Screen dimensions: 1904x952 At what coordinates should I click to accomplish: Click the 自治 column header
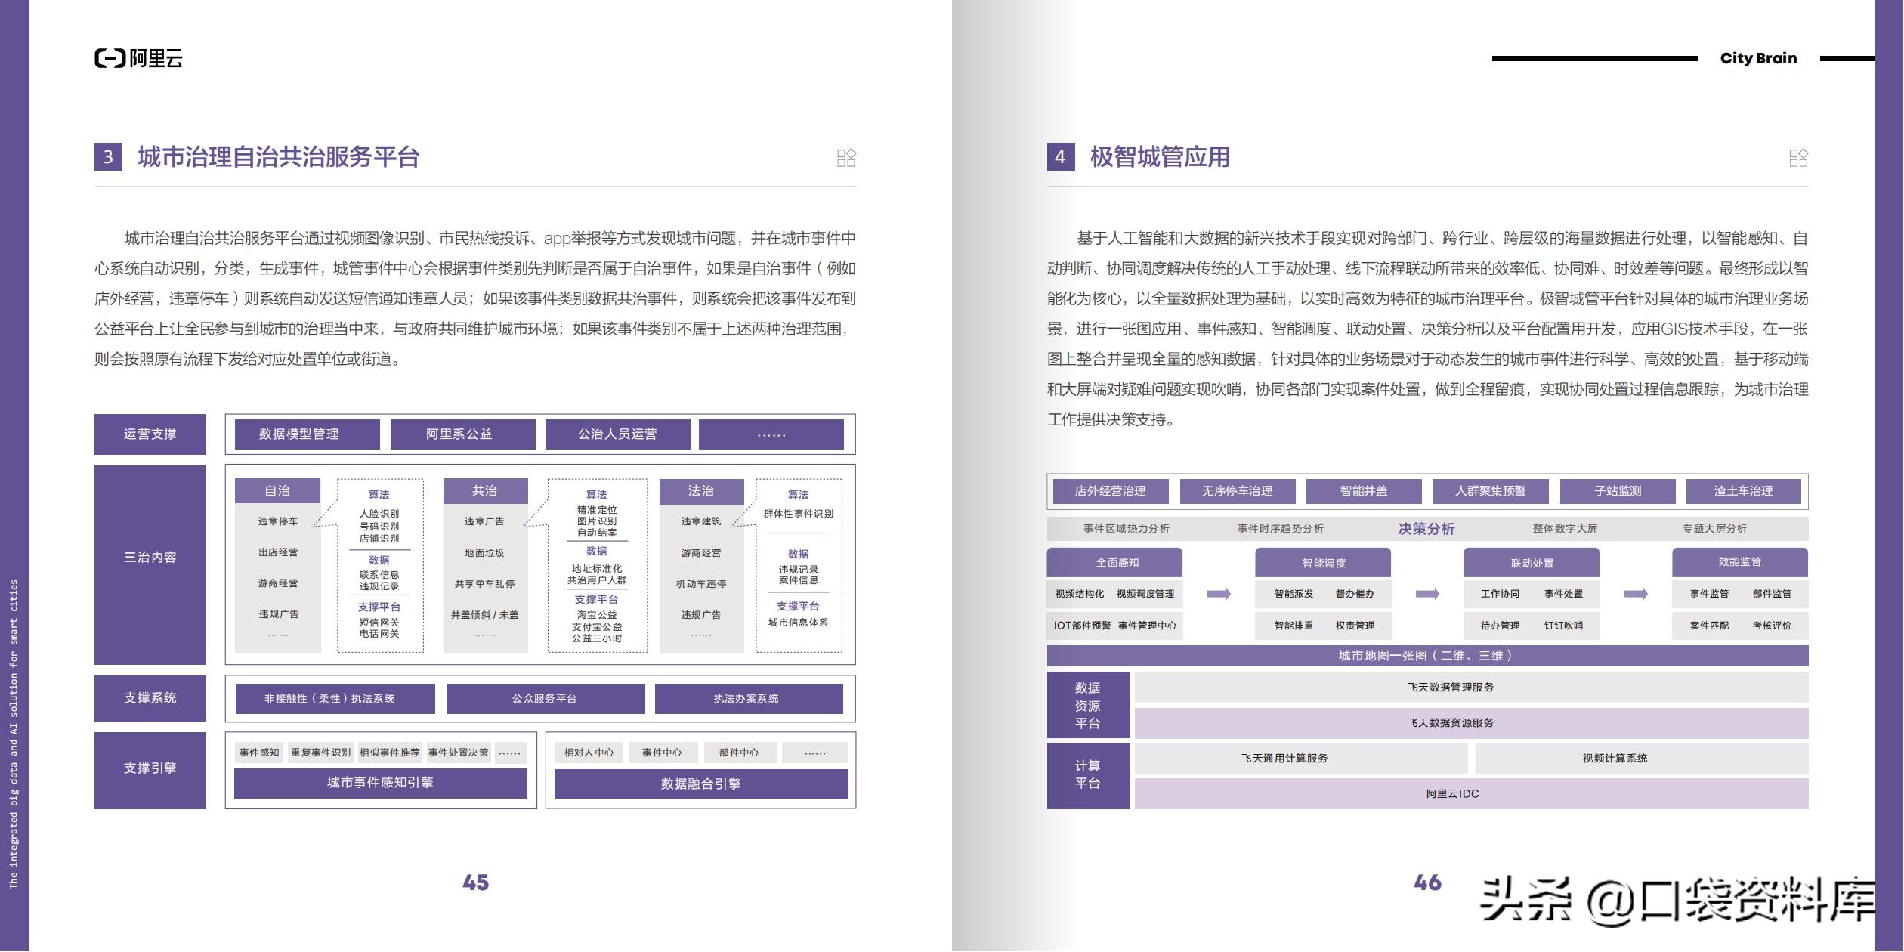pyautogui.click(x=277, y=491)
